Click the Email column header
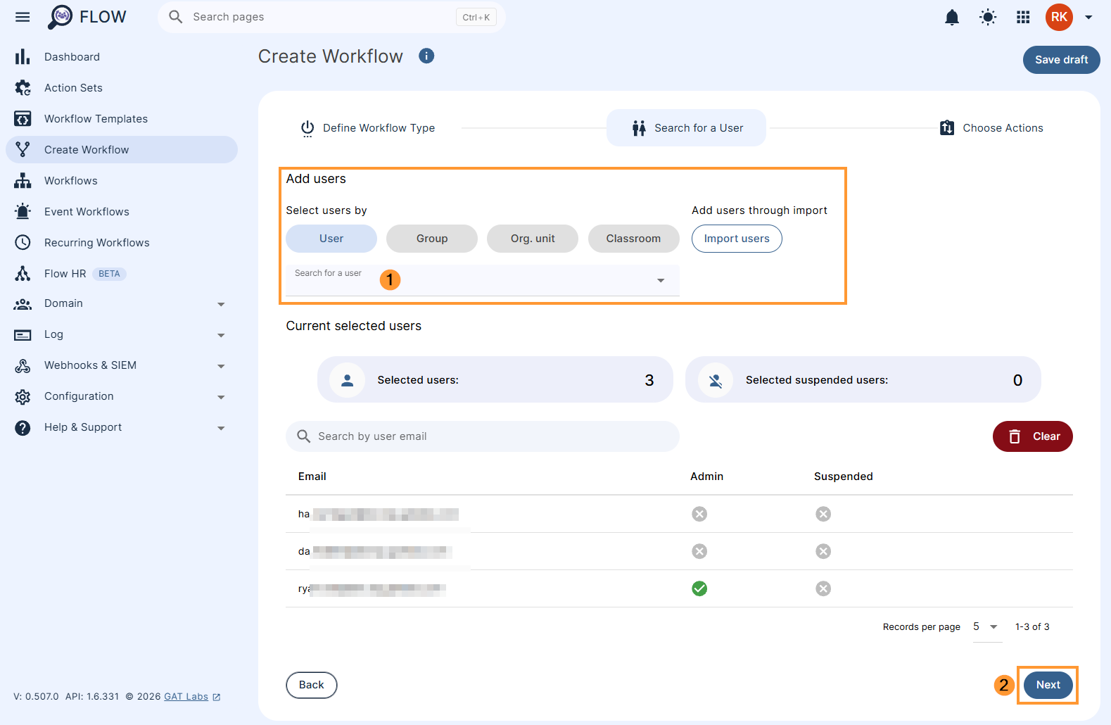Viewport: 1111px width, 725px height. [x=312, y=477]
